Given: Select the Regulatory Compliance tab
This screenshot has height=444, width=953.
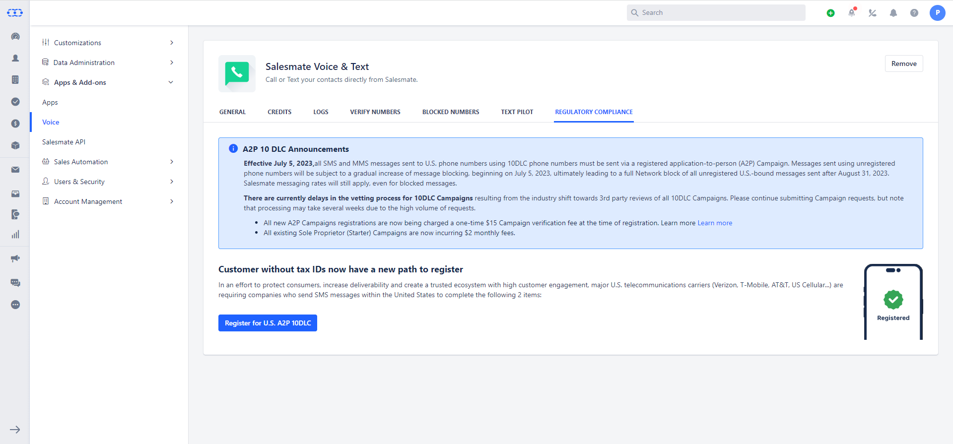Looking at the screenshot, I should (x=594, y=112).
